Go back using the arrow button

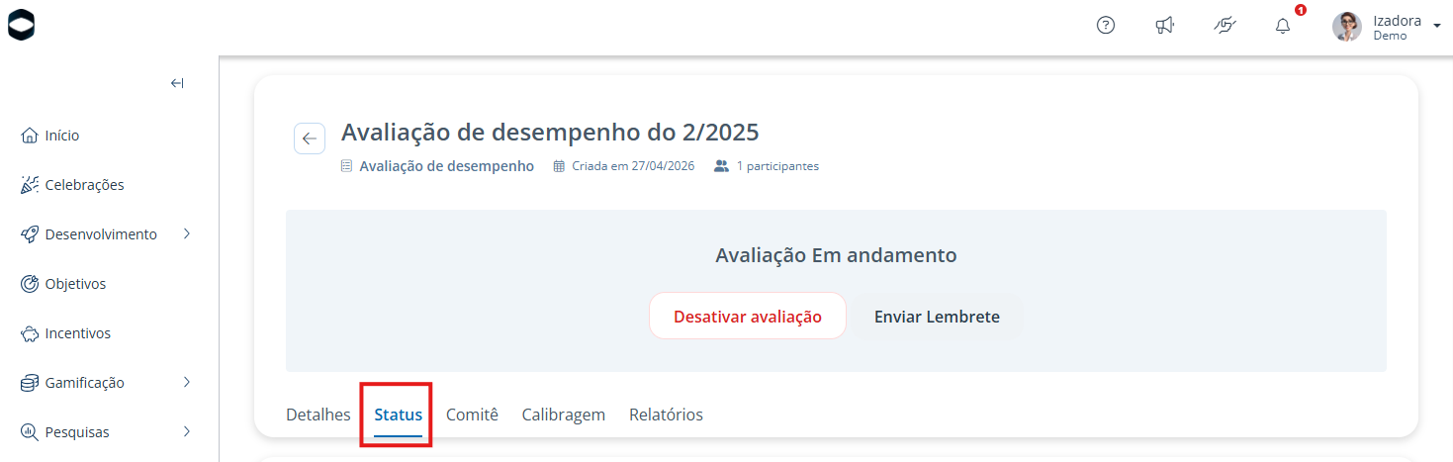[x=310, y=139]
